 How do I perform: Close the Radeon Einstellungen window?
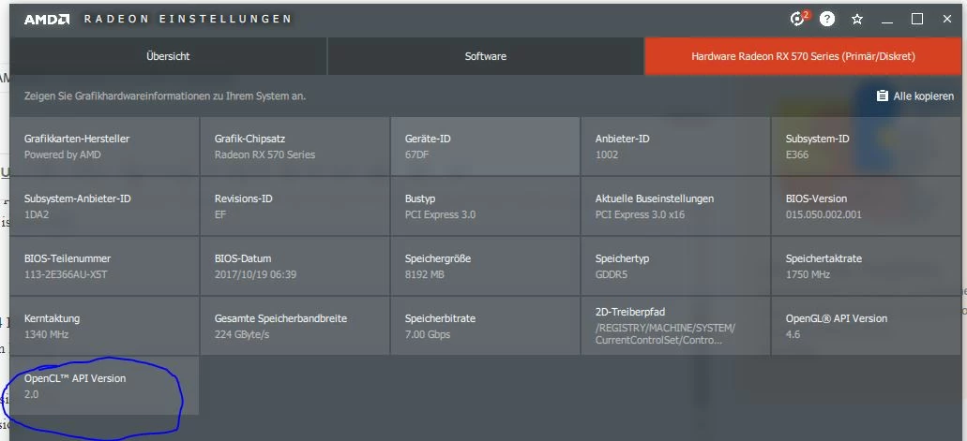[x=947, y=19]
